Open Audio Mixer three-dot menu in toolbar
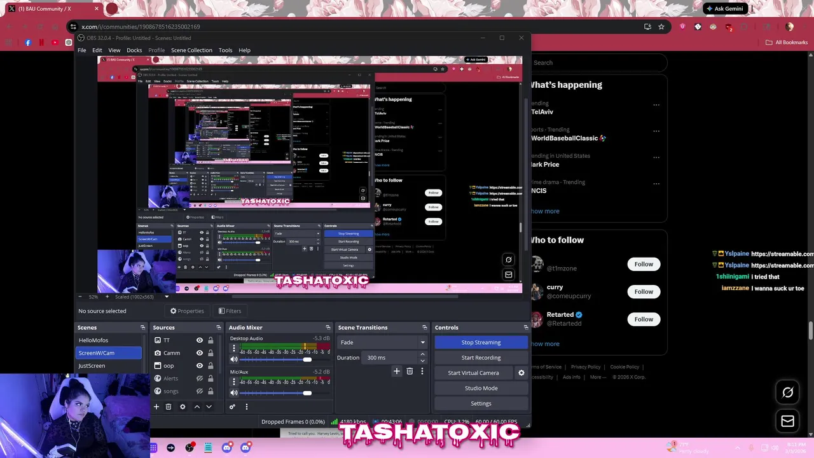 [246, 406]
